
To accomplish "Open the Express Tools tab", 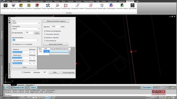I will (113, 1).
